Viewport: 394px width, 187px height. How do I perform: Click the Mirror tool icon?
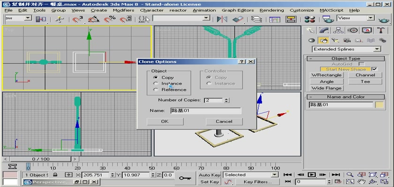click(x=222, y=19)
